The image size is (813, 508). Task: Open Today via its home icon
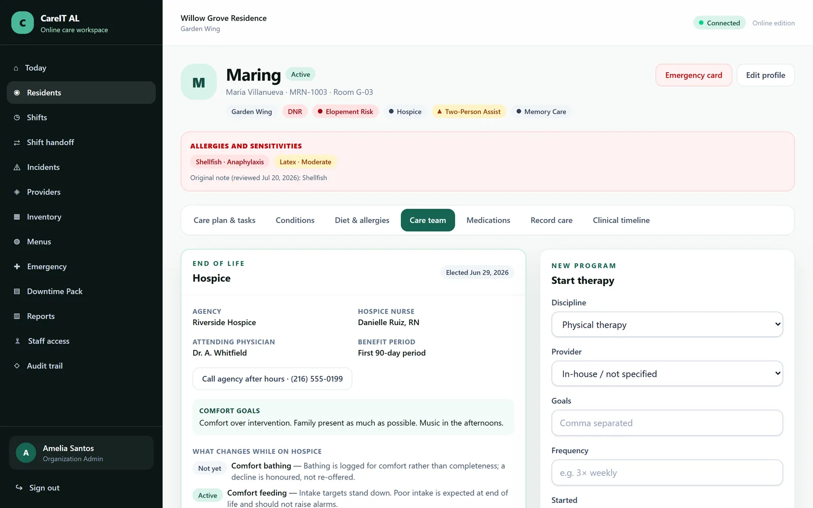pos(16,68)
